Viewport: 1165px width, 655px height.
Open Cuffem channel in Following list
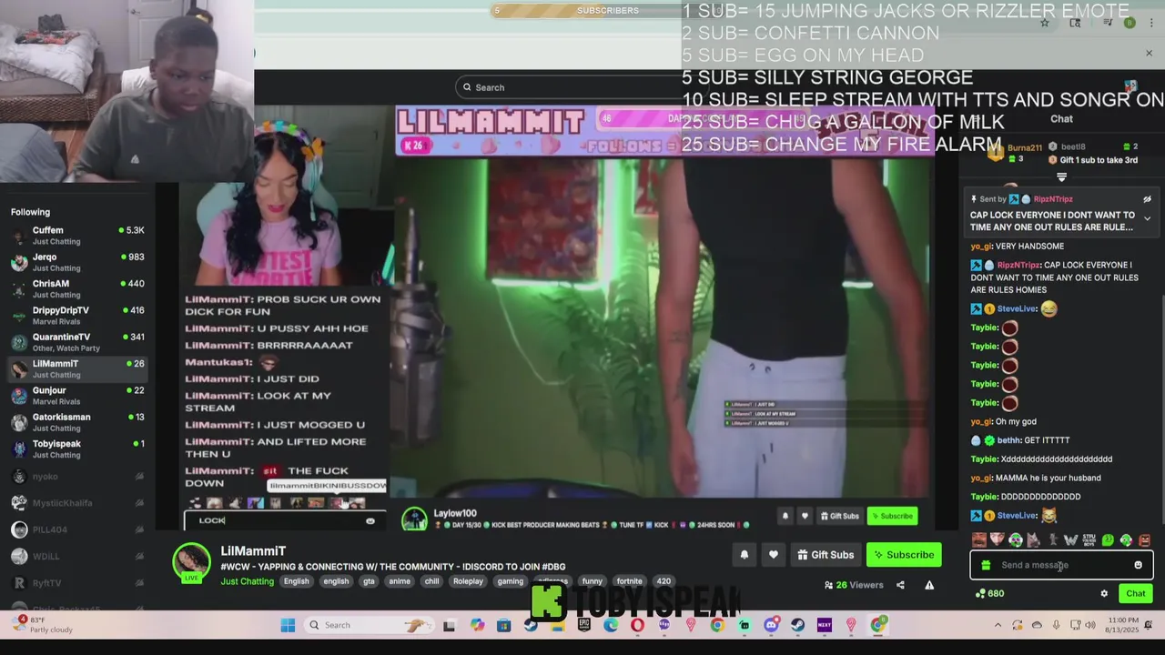point(77,236)
